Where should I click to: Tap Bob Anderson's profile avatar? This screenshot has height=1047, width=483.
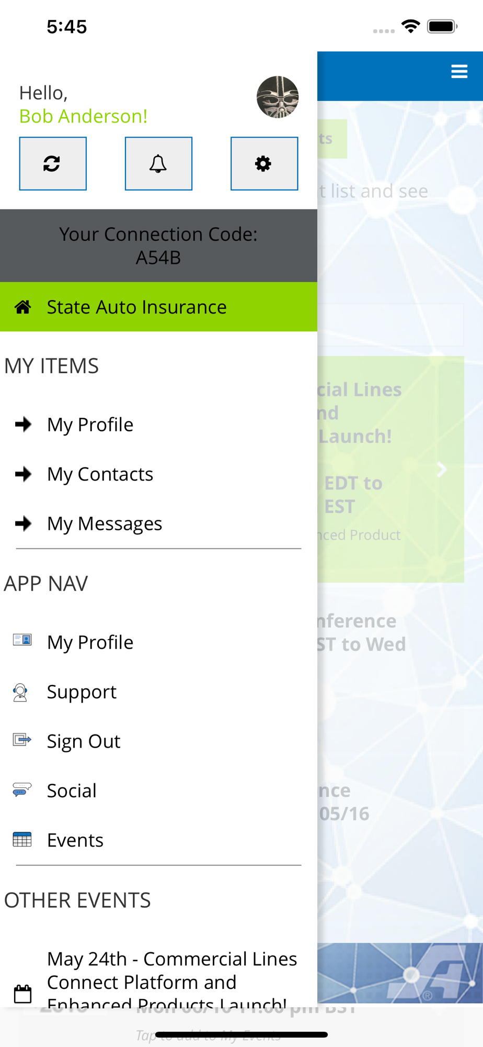coord(277,97)
